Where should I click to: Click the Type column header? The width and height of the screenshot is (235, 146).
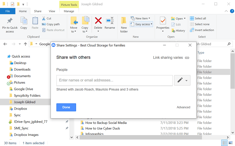point(201,53)
